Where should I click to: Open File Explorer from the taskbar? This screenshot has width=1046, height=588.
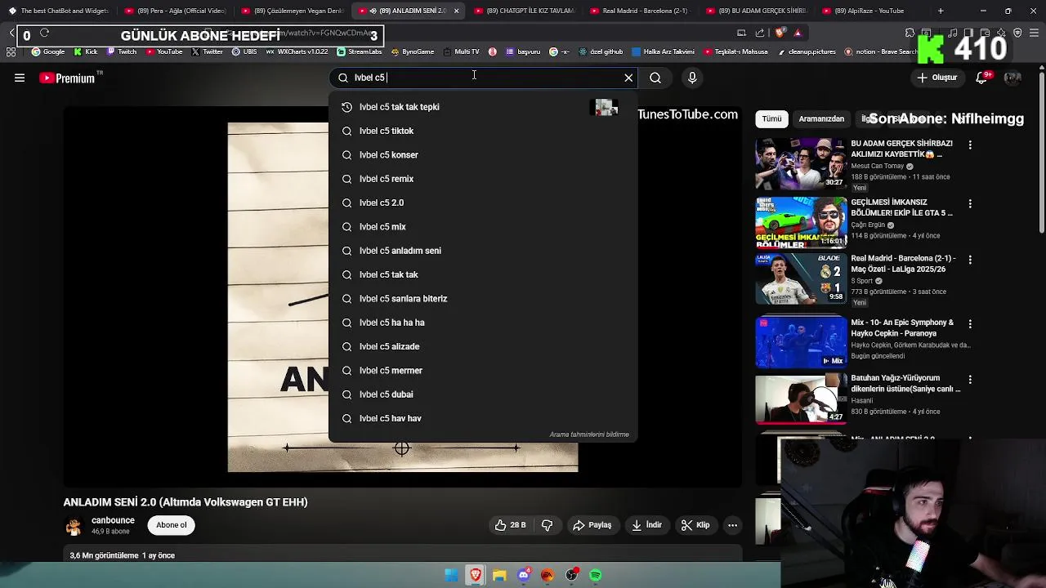(x=499, y=576)
